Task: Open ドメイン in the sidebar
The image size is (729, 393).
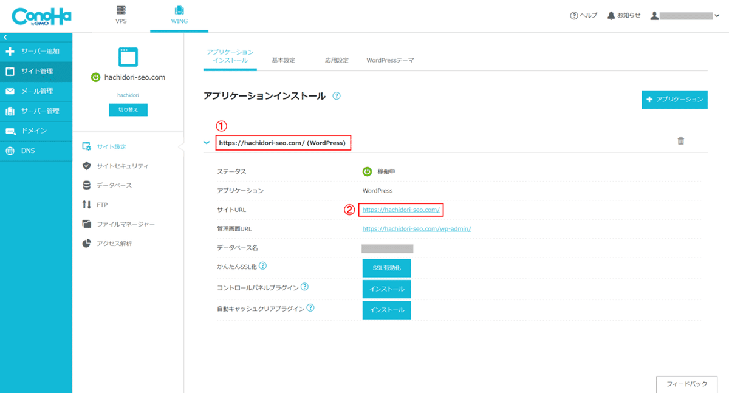Action: pos(36,131)
